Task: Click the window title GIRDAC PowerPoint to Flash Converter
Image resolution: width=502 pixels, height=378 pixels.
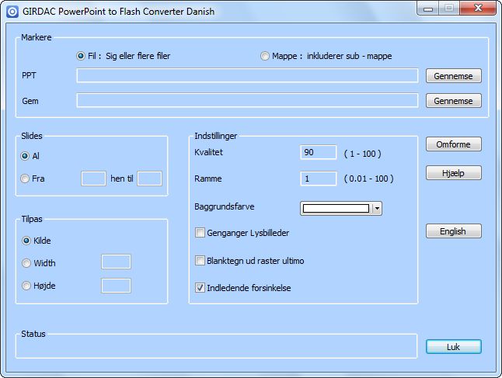Action: point(118,12)
